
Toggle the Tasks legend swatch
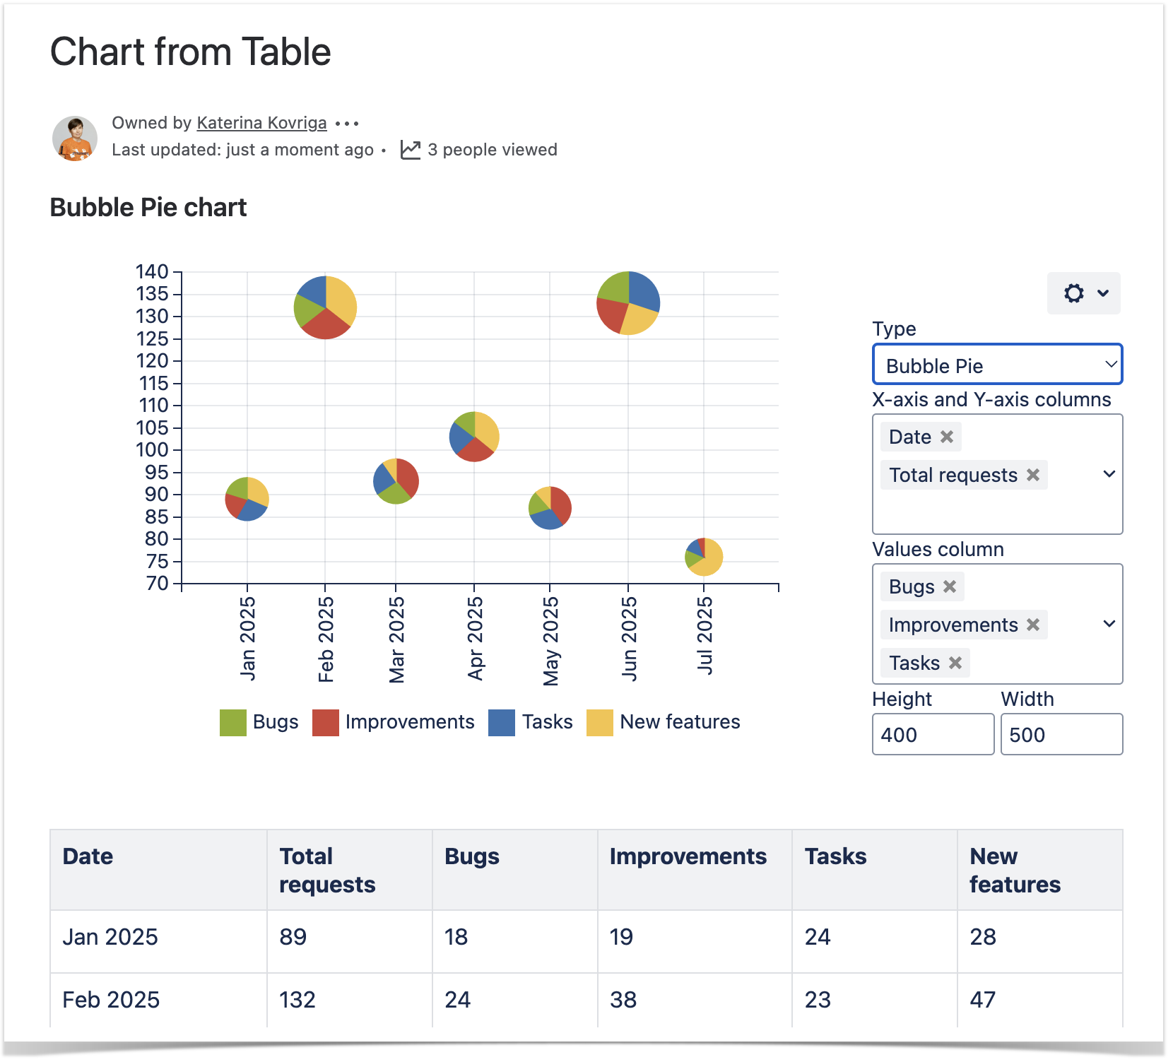point(502,723)
